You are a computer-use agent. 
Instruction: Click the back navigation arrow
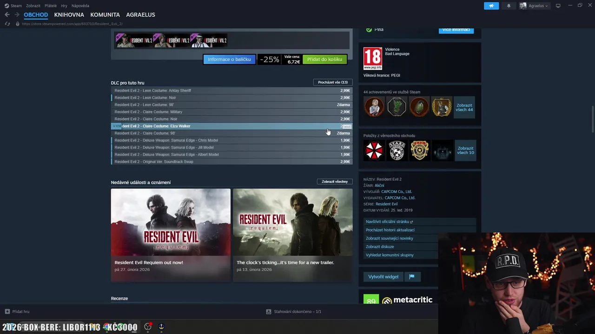coord(7,15)
